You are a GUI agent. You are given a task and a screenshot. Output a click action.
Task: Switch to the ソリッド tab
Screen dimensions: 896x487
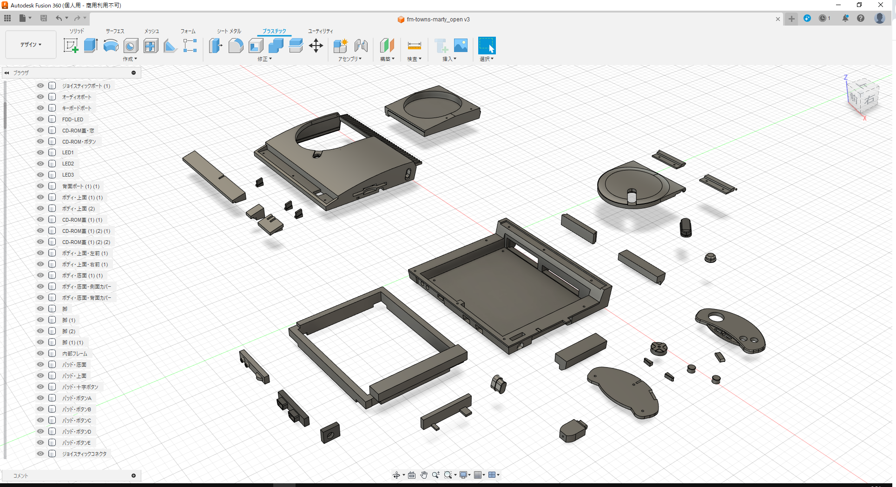pyautogui.click(x=77, y=31)
